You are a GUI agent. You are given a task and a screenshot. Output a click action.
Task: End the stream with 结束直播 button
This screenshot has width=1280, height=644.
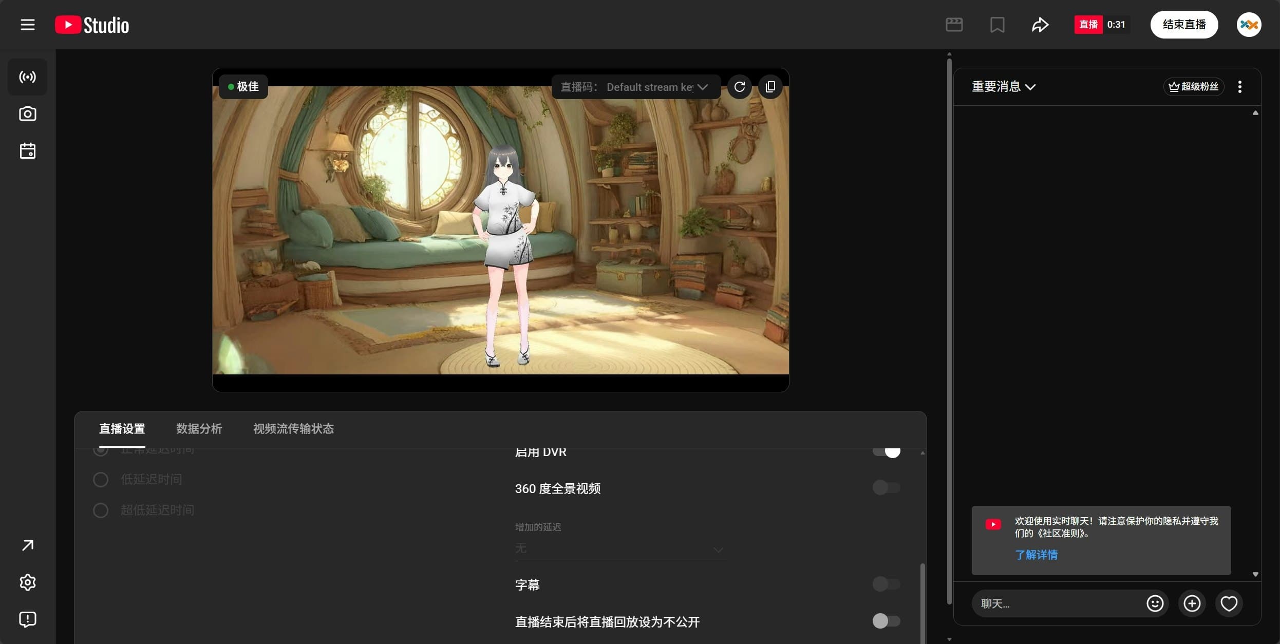[x=1184, y=24]
